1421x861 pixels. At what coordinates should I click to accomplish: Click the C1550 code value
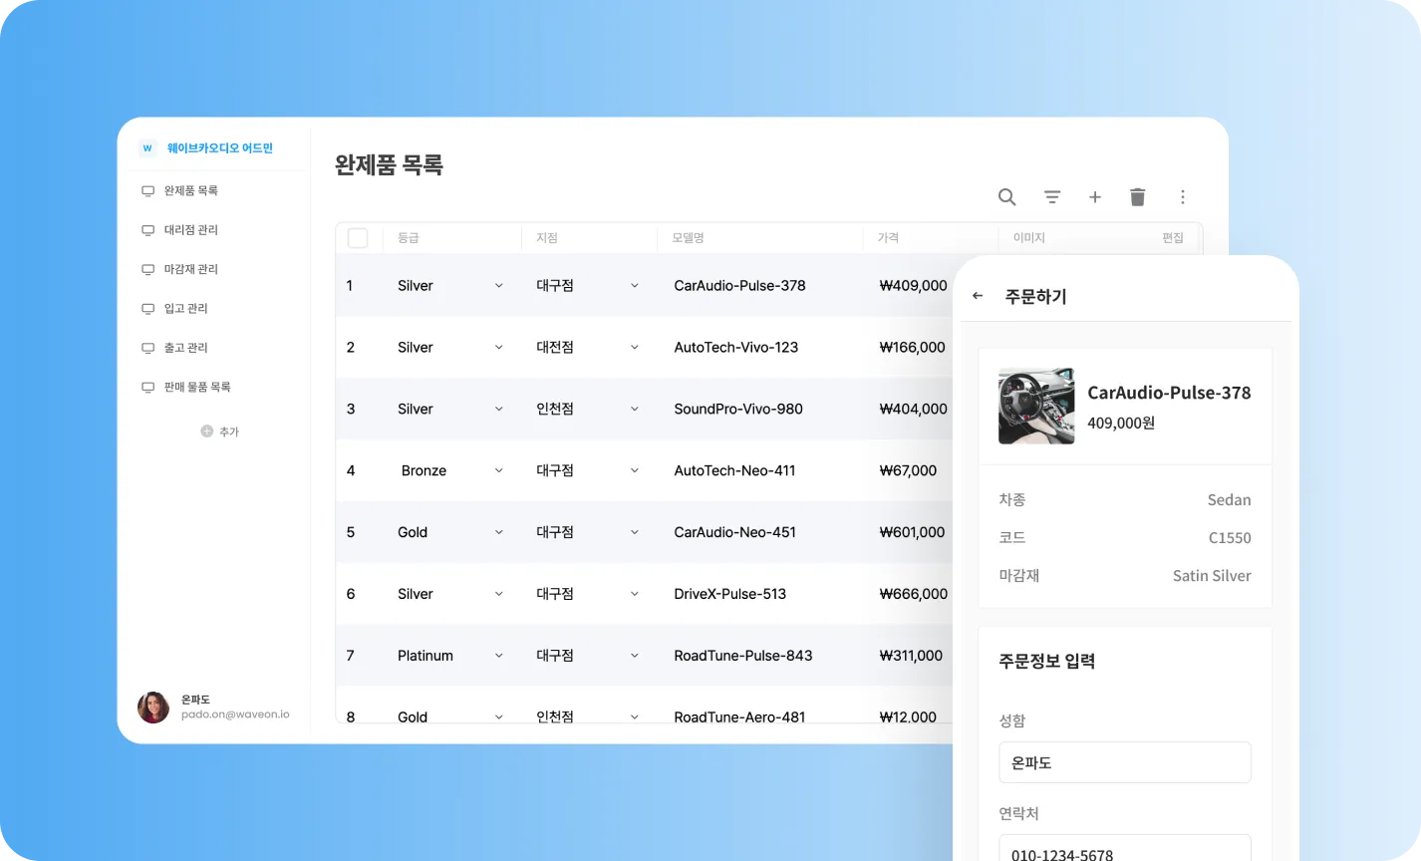pyautogui.click(x=1230, y=538)
